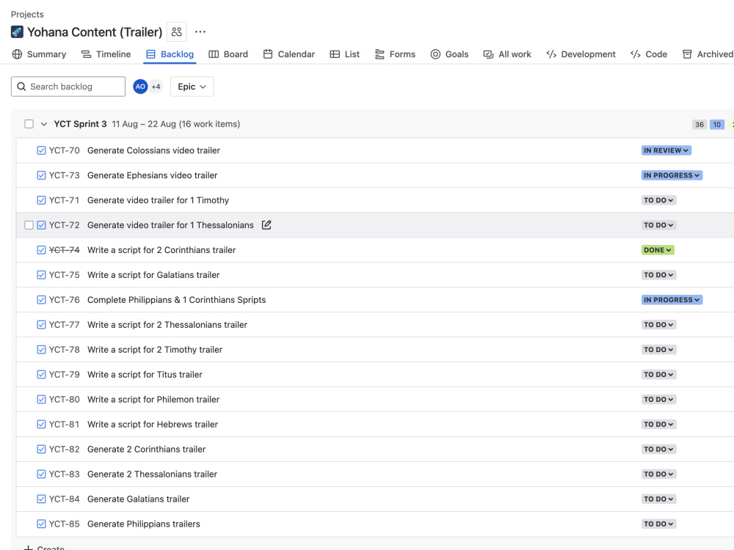The height and width of the screenshot is (550, 734).
Task: Switch to the Board tab
Action: tap(228, 54)
